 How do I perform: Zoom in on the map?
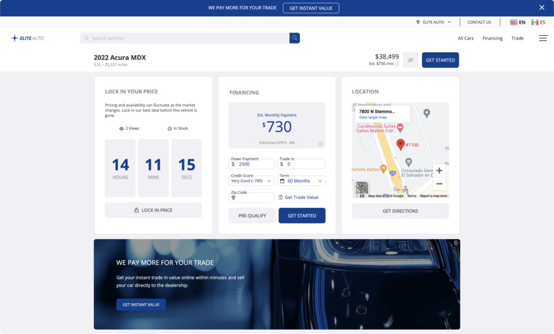(439, 171)
